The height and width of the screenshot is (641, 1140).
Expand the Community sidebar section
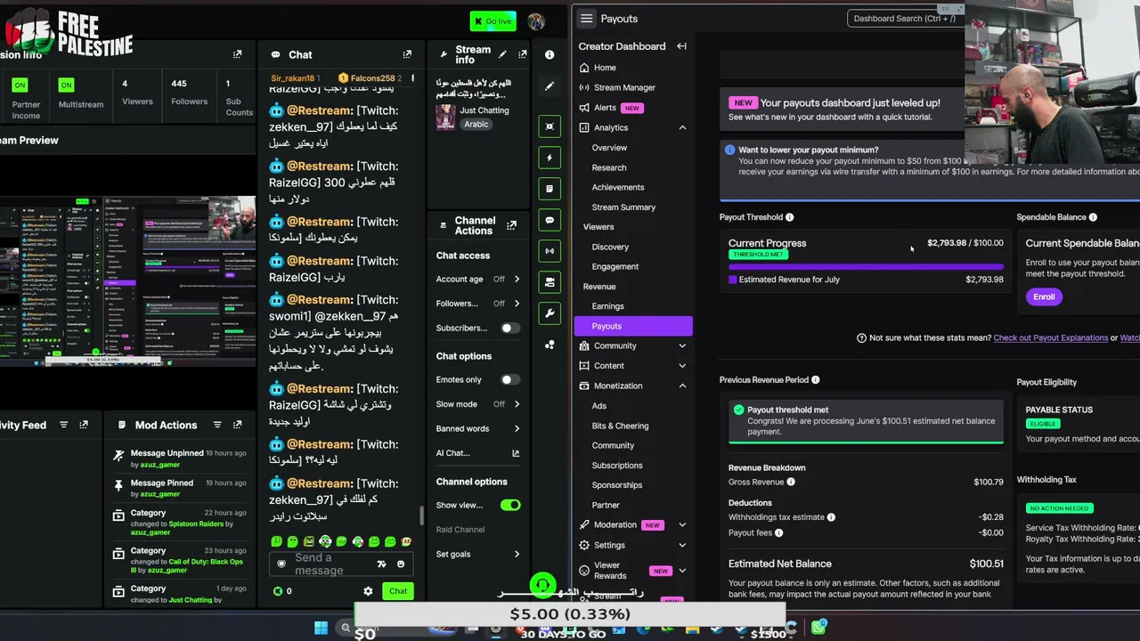pos(682,346)
